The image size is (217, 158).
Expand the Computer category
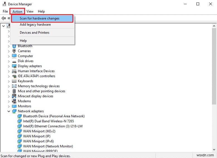[x=9, y=56]
